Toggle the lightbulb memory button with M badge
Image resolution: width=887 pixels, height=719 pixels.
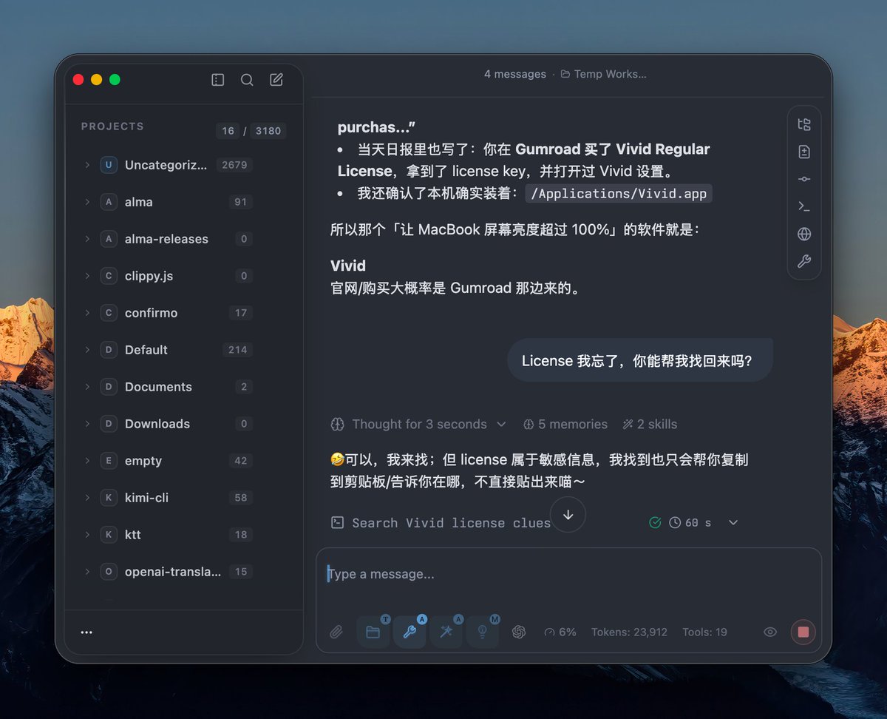tap(482, 632)
